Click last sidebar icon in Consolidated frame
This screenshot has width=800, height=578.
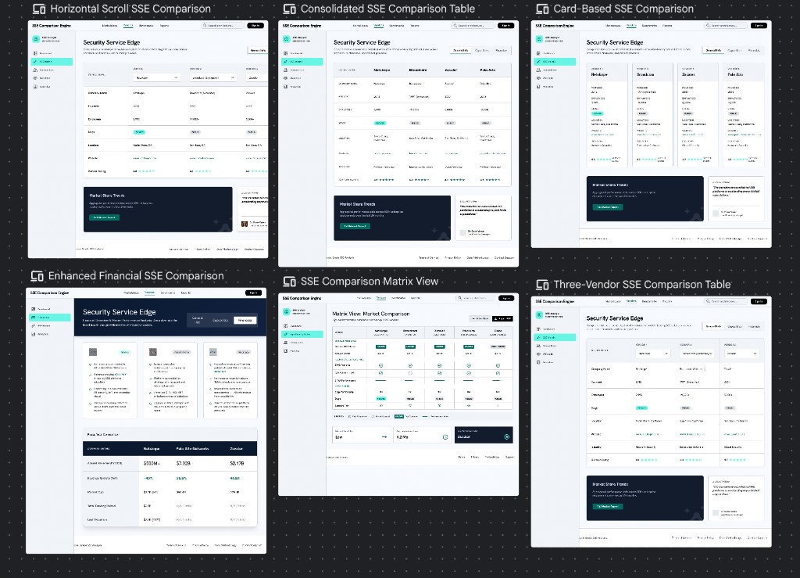[286, 86]
